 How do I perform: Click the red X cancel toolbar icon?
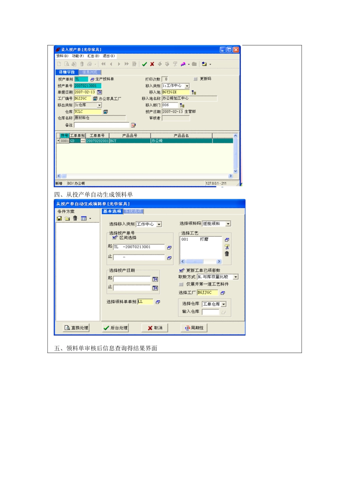tap(152, 64)
